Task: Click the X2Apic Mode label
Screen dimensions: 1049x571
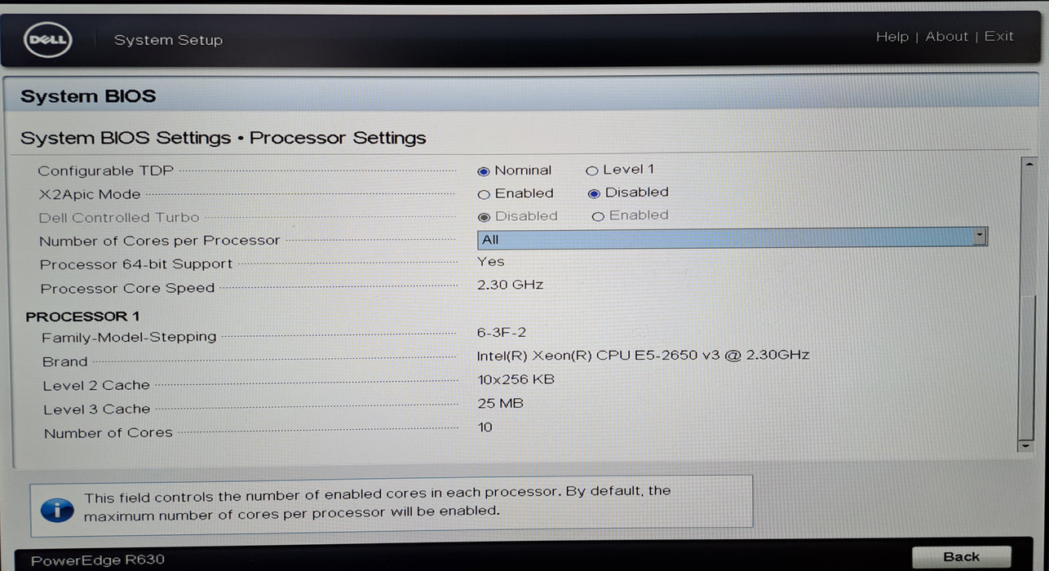Action: 90,195
